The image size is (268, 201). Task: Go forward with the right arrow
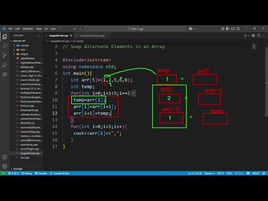[80, 29]
